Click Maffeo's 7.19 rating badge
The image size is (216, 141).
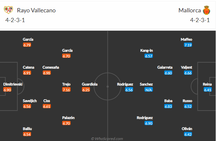[188, 45]
